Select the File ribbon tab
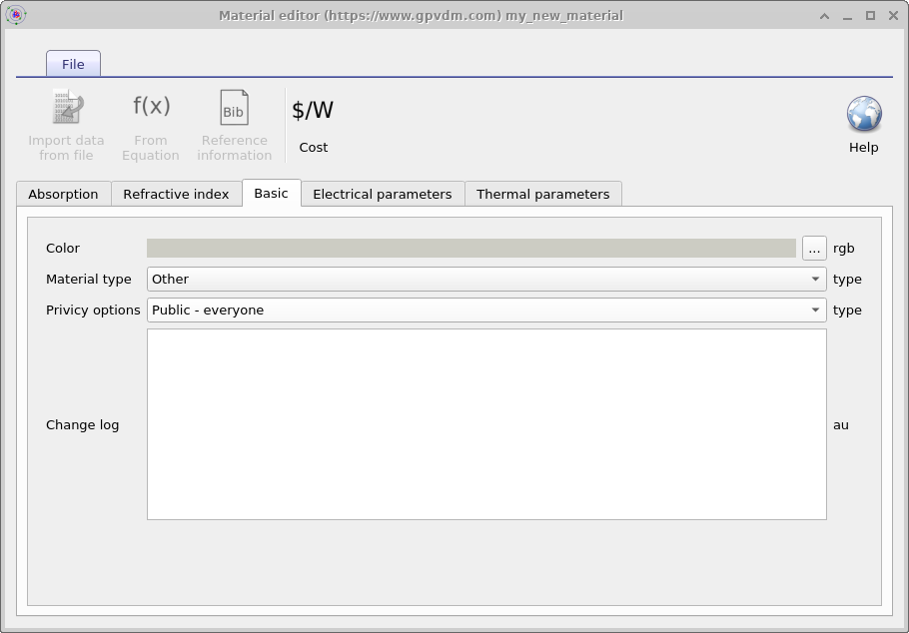 [73, 64]
